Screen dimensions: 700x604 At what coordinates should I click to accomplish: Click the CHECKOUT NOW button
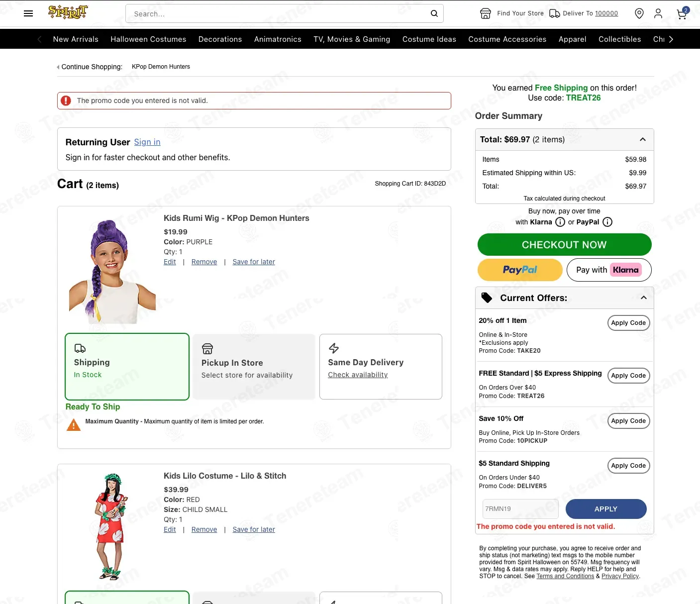564,245
